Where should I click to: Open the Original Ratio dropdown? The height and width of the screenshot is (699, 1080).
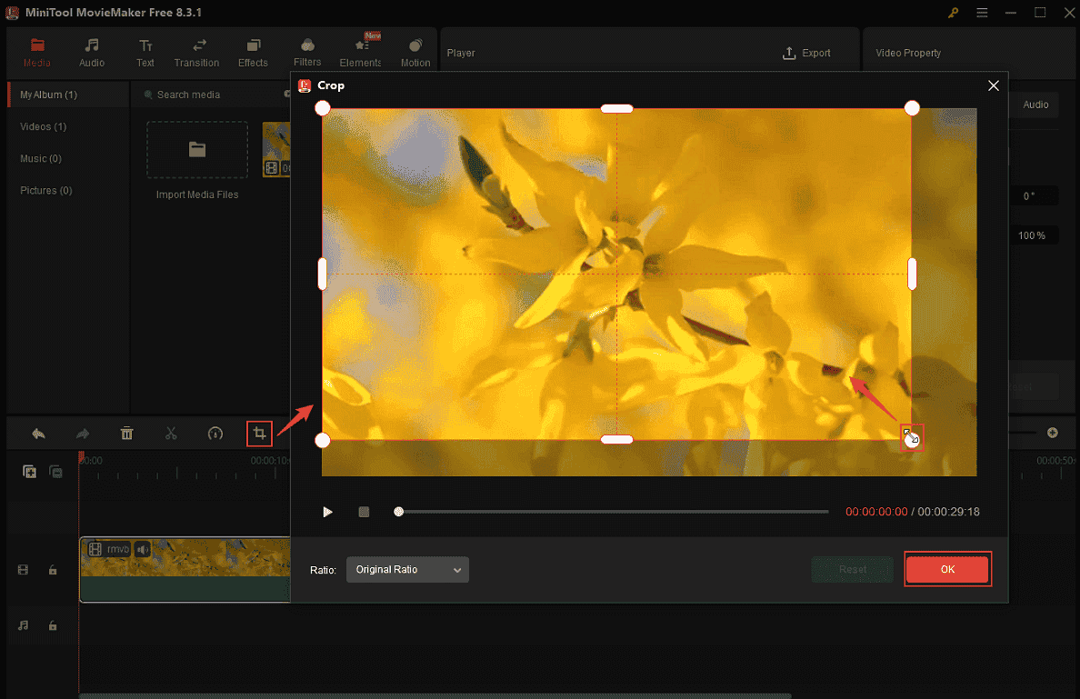coord(407,569)
